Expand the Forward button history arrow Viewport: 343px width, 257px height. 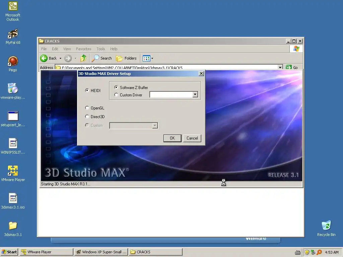pos(75,58)
